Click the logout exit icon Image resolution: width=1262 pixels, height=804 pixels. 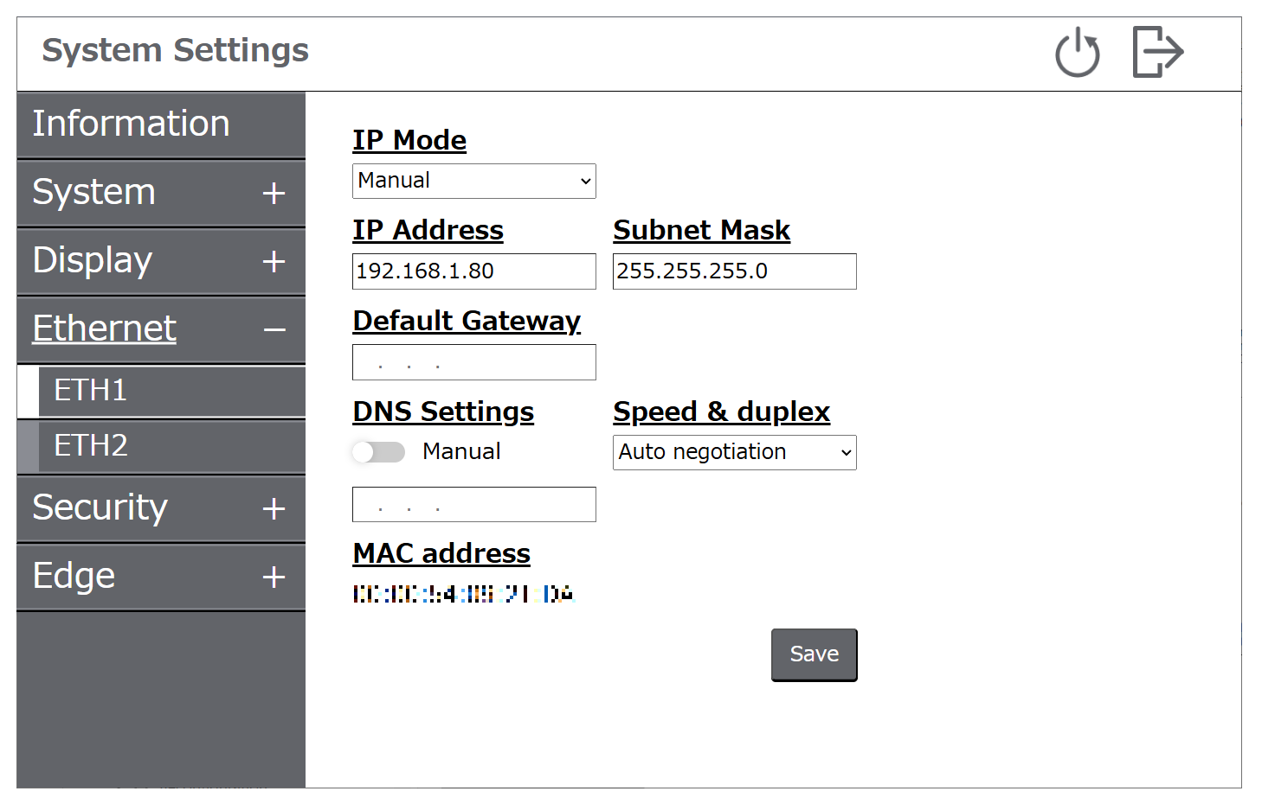pos(1158,52)
